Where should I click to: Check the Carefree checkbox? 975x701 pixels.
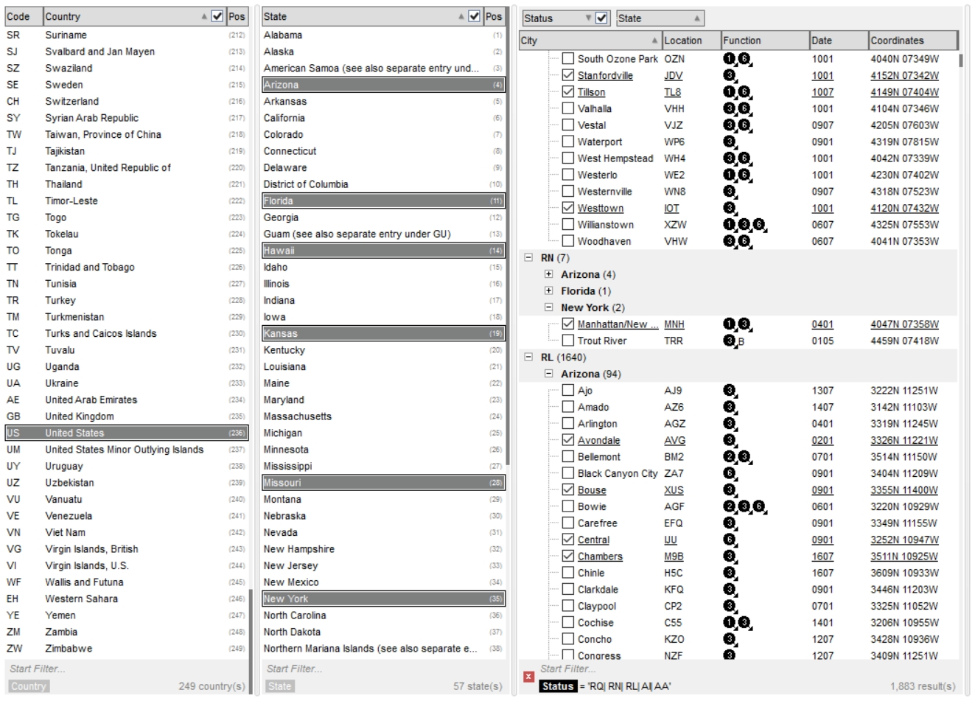coord(567,523)
